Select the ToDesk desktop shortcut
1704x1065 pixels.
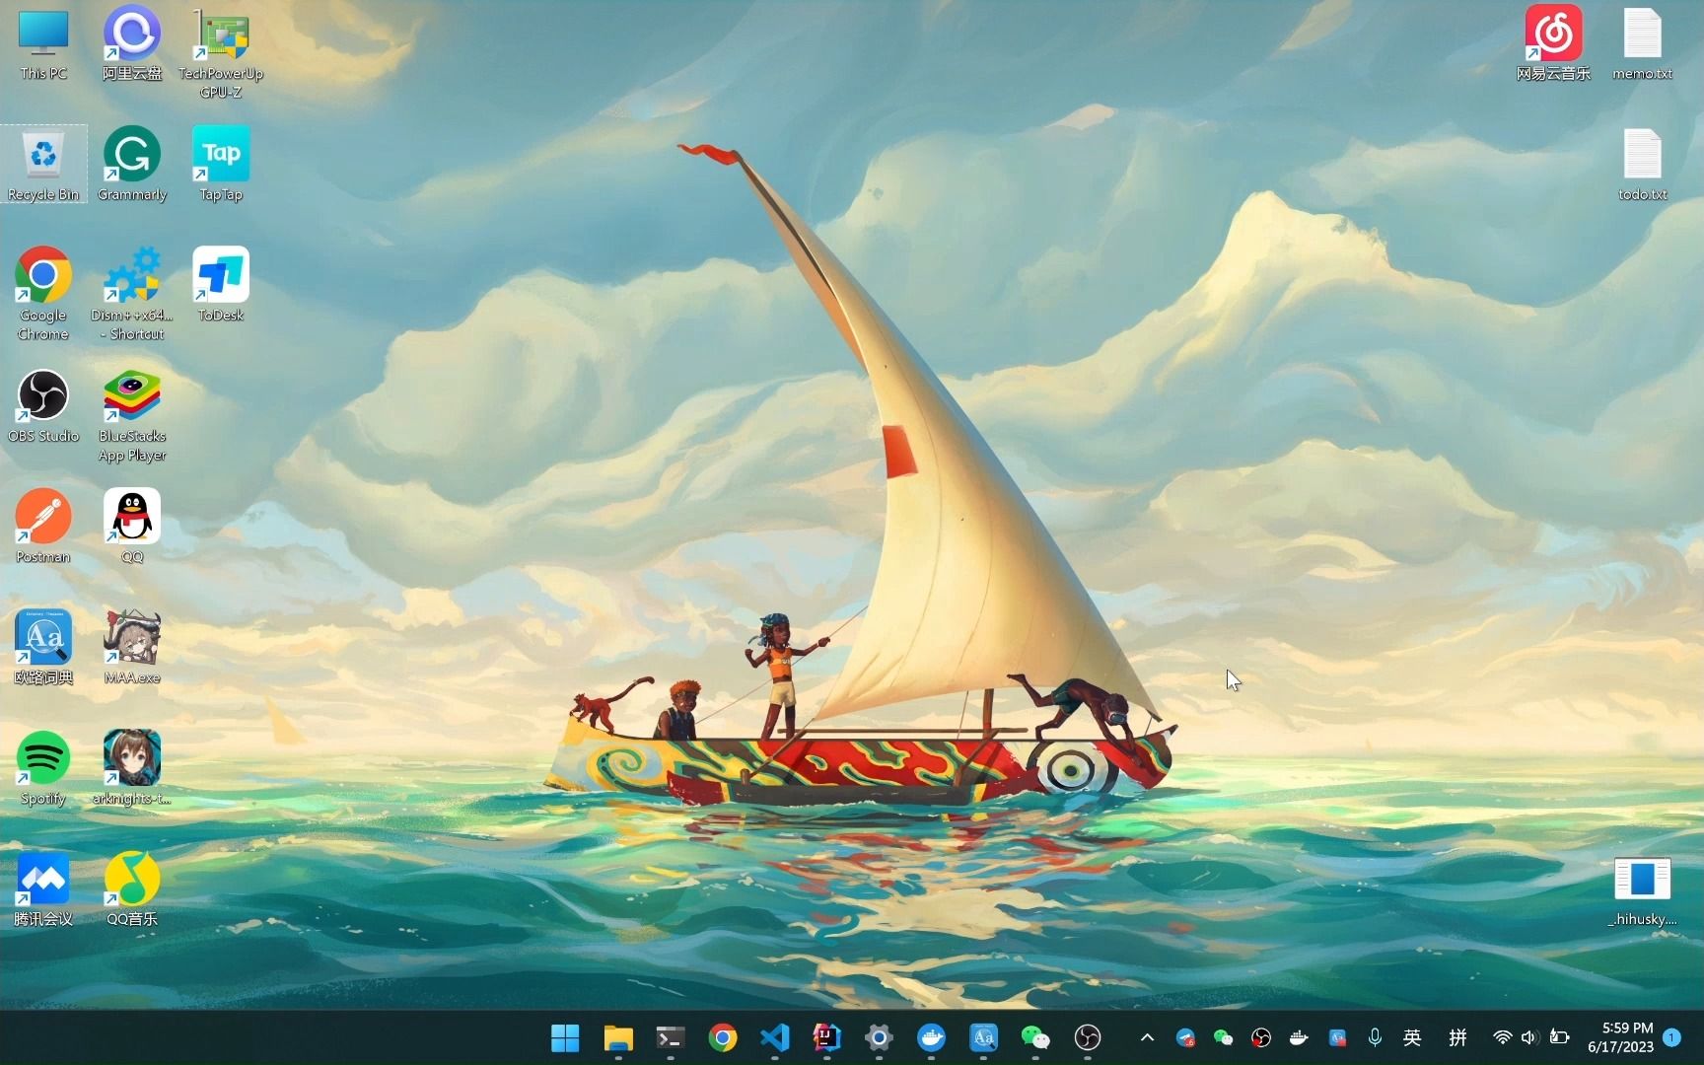coord(221,286)
